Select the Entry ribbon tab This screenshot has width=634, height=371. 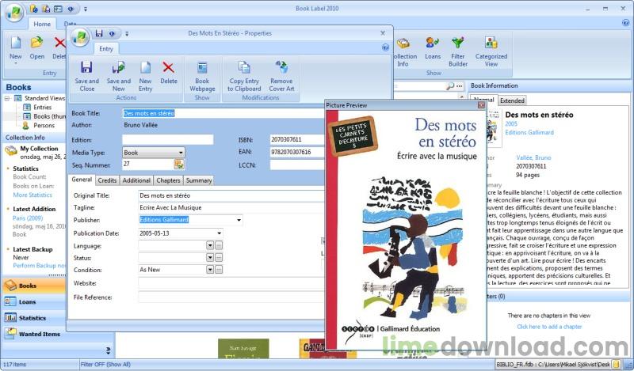coord(106,49)
